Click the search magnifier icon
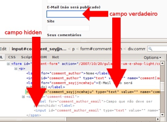The image size is (167, 122). pyautogui.click(x=150, y=49)
